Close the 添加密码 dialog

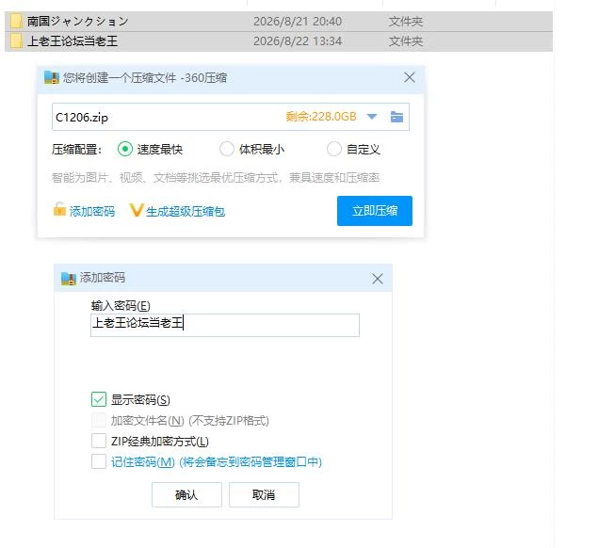[x=378, y=279]
